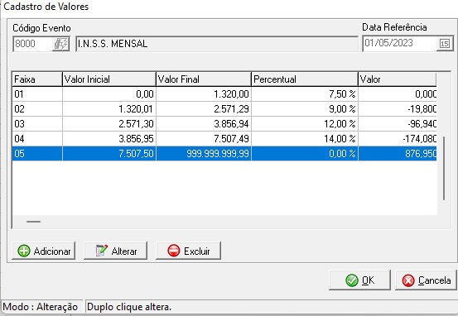The width and height of the screenshot is (458, 316).
Task: Click Percentual cell 7,50 %
Action: (305, 94)
